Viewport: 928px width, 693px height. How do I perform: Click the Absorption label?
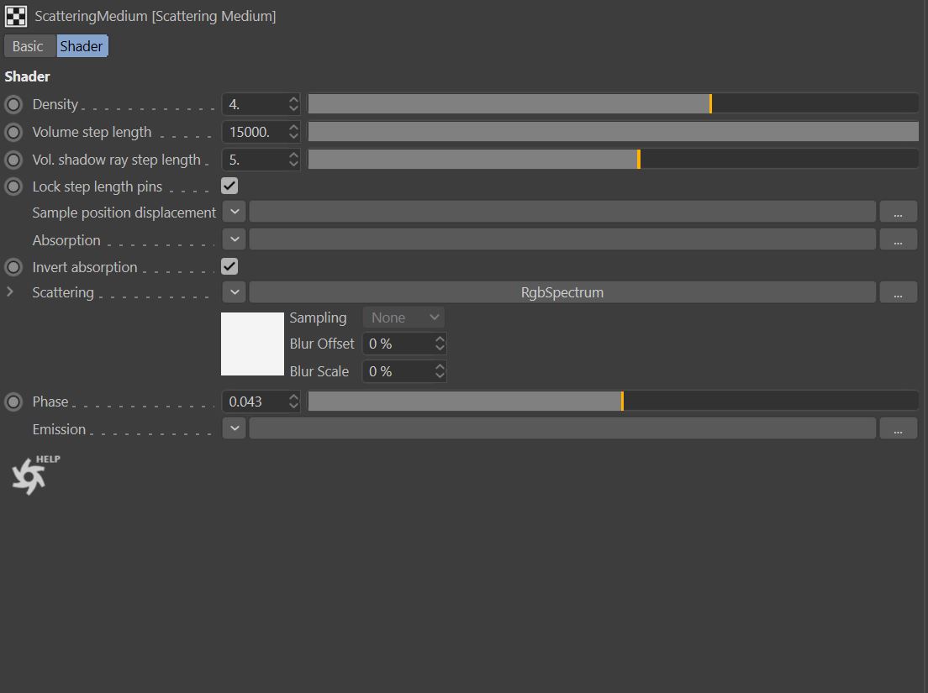[x=66, y=240]
